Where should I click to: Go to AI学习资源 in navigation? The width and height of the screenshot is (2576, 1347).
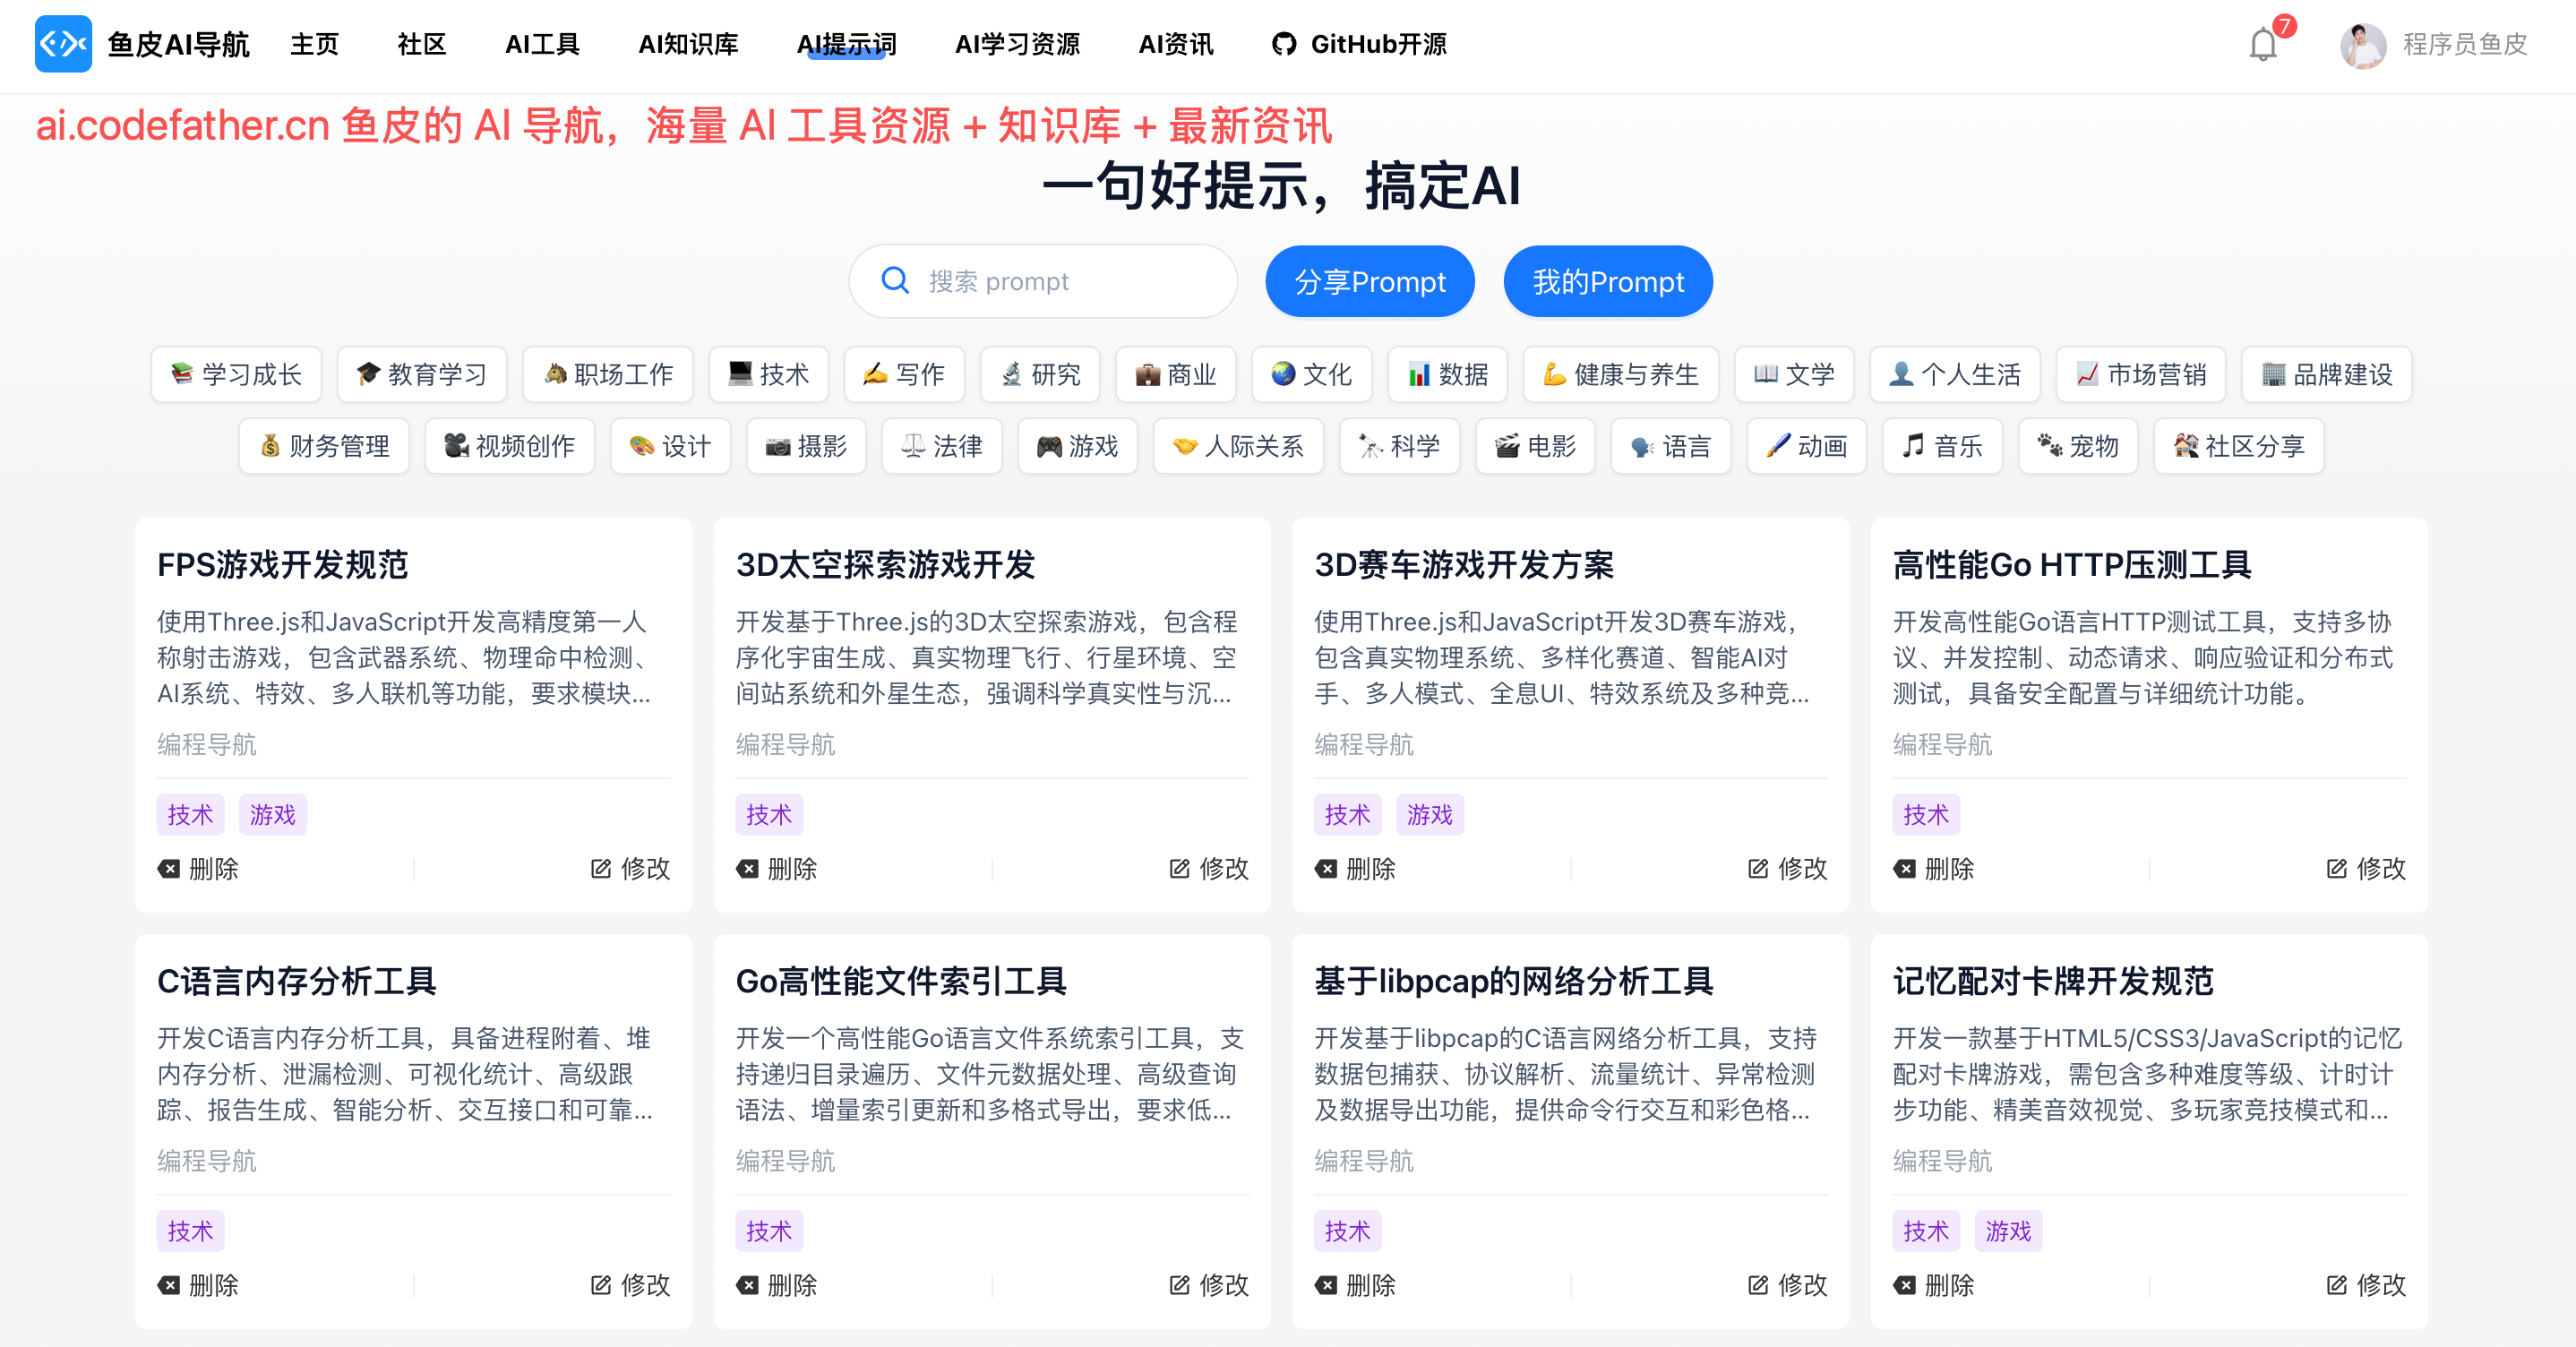point(1017,45)
